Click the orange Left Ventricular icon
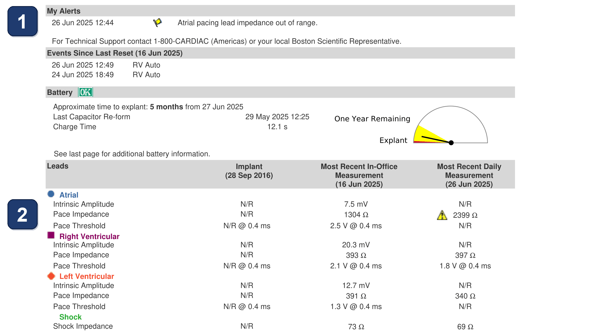Image resolution: width=590 pixels, height=332 pixels. (51, 276)
